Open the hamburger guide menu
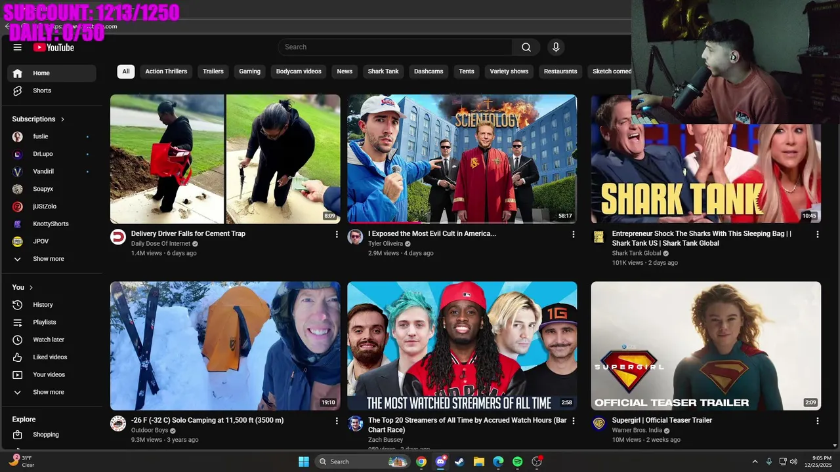The image size is (840, 472). coord(18,47)
